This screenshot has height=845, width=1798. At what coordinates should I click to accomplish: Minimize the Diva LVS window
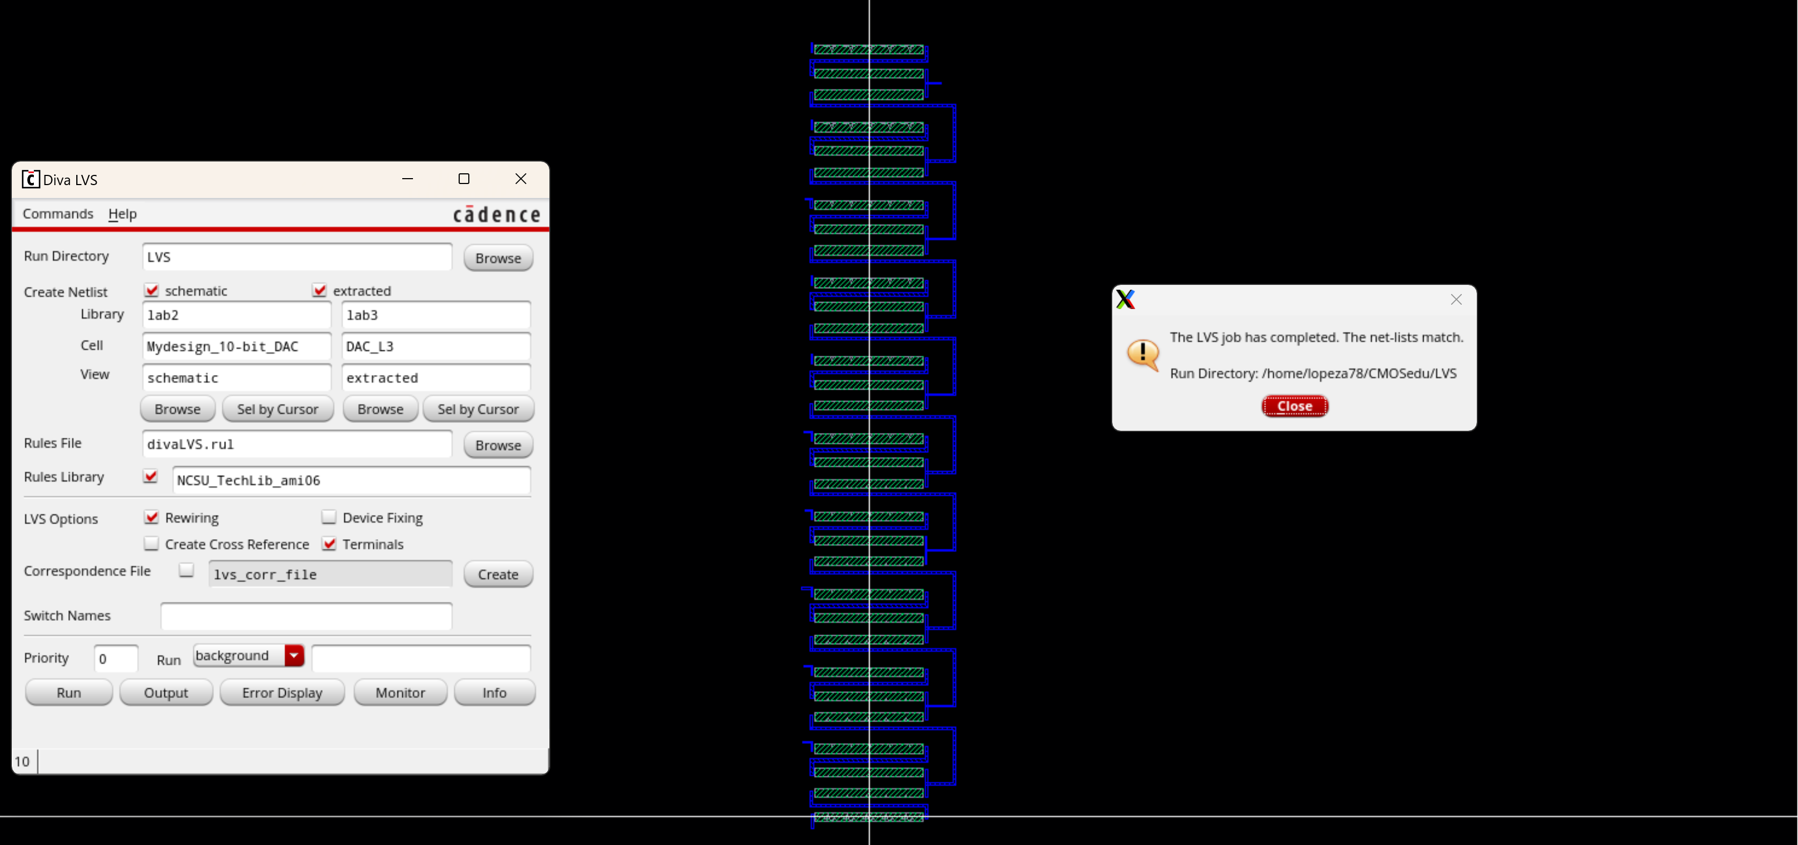(408, 179)
